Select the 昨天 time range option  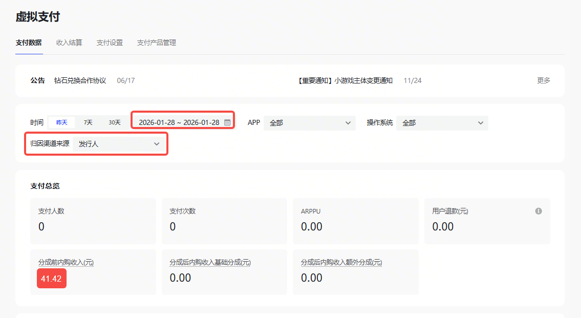[x=61, y=122]
